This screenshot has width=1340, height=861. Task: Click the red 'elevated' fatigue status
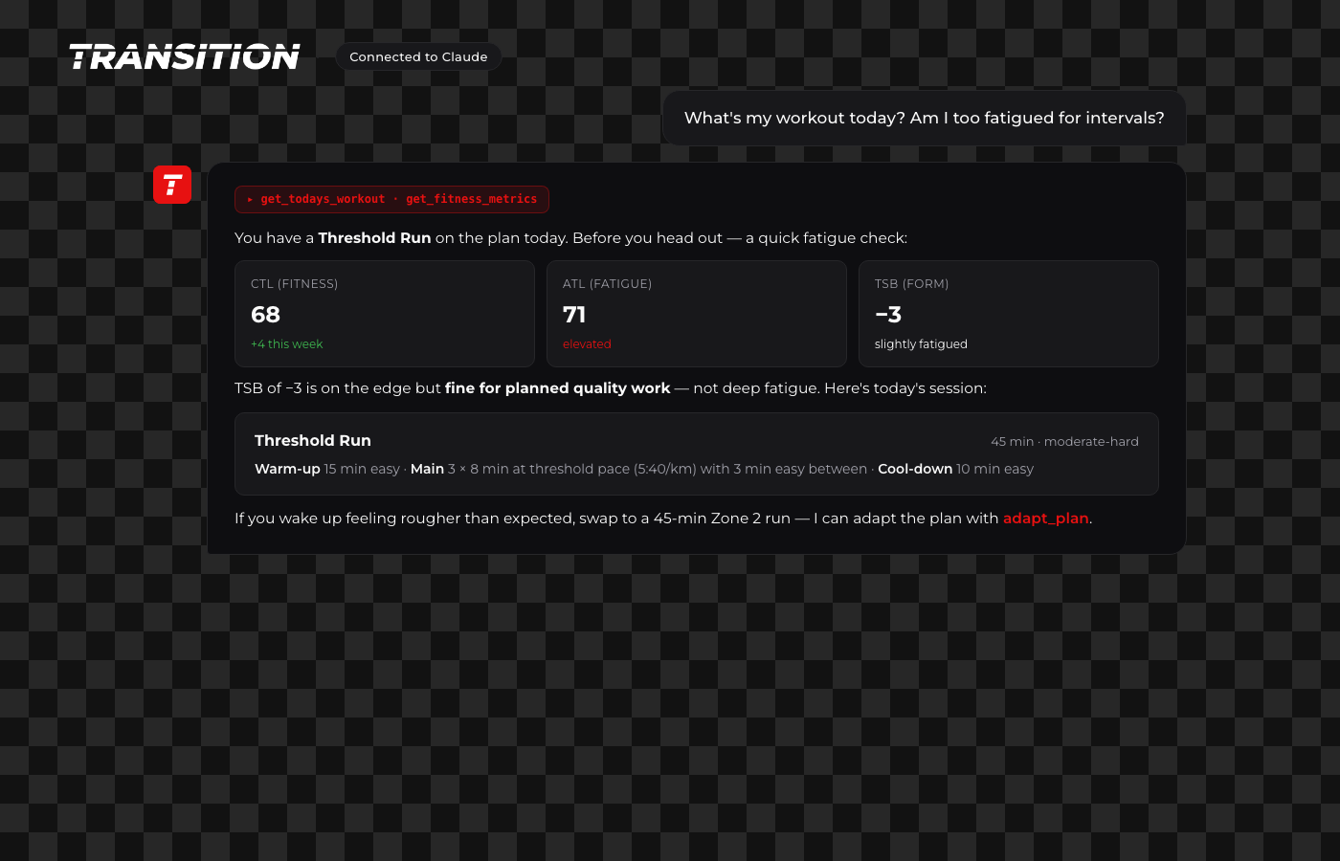[x=587, y=344]
